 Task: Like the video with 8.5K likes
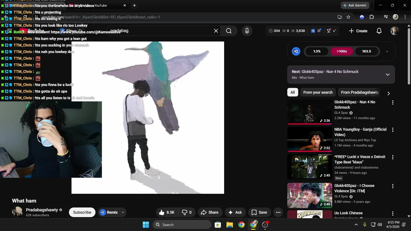(167, 212)
